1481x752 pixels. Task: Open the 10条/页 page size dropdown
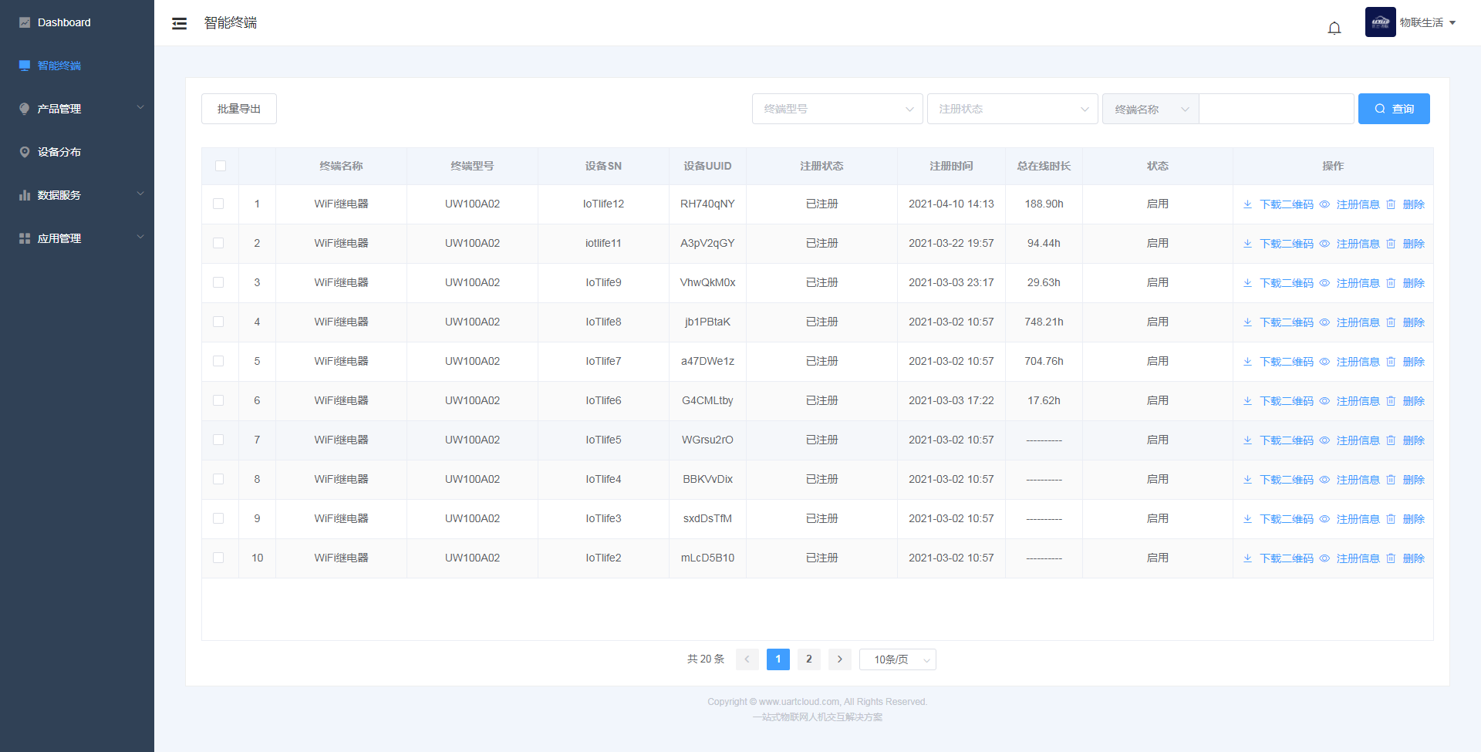(x=898, y=659)
